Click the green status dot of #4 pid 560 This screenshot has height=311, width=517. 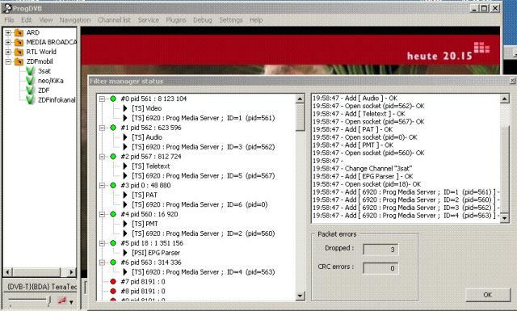(113, 214)
